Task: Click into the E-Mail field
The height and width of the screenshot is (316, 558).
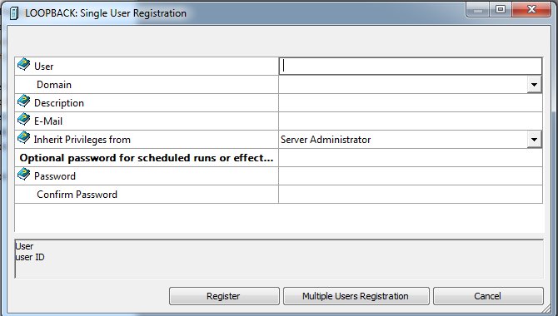Action: [411, 121]
